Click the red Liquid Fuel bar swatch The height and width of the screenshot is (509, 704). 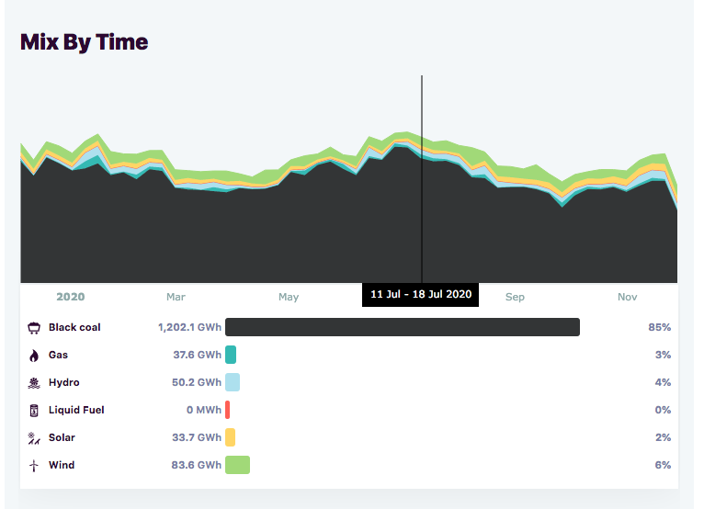(227, 410)
